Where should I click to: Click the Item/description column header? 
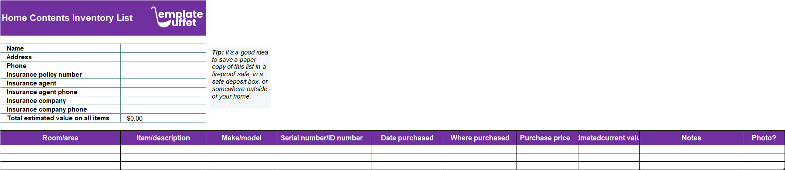[163, 138]
